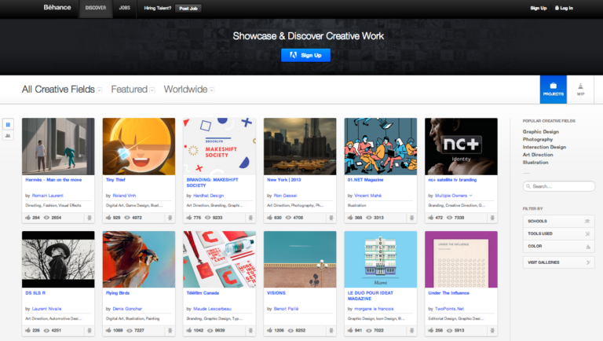Open author Denis Gonchar profile
This screenshot has width=603, height=341.
127,309
